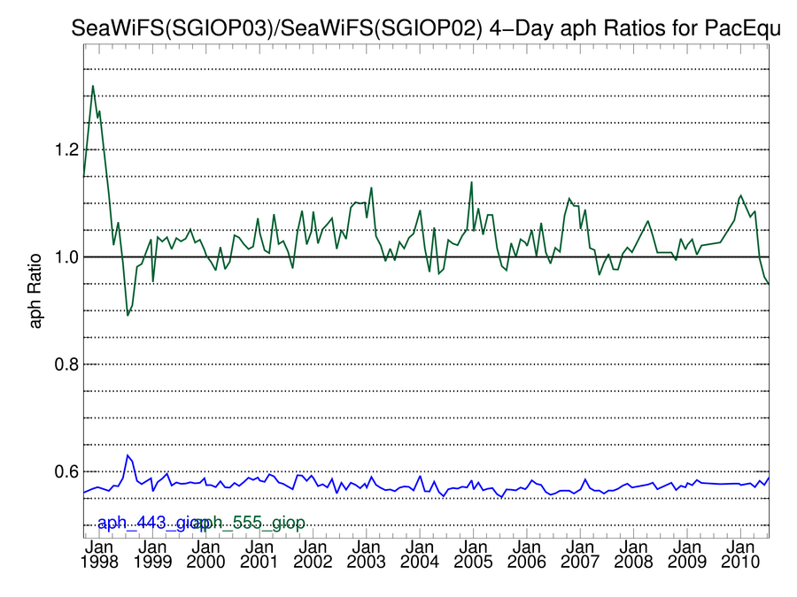The image size is (797, 597).
Task: Click the Jan 2000 x-axis label
Action: [205, 555]
